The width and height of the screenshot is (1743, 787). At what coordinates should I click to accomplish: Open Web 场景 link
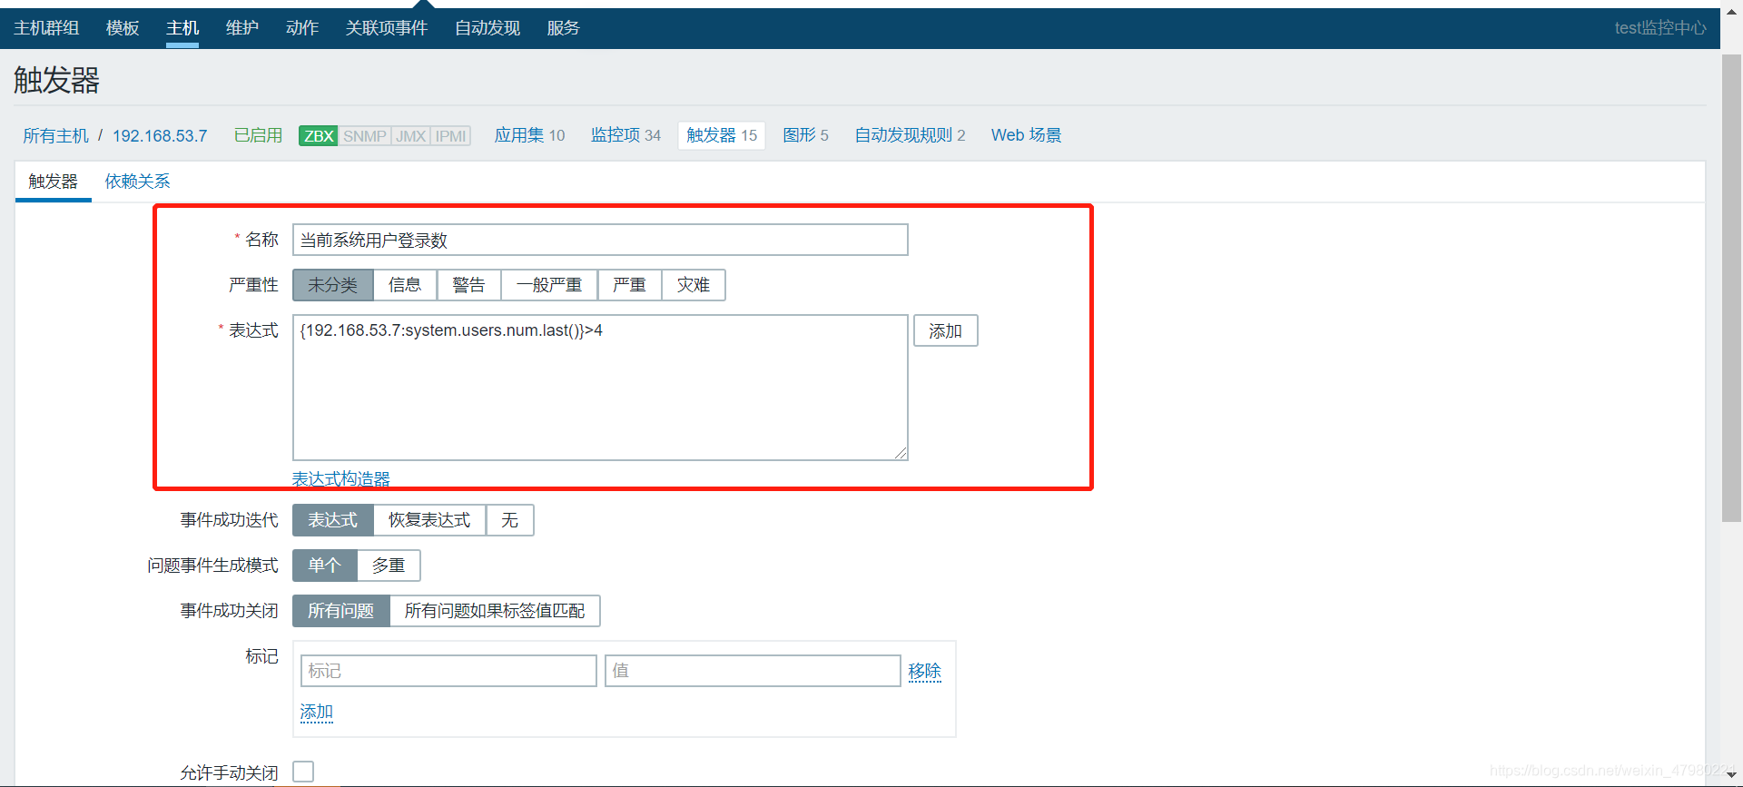[x=1027, y=135]
